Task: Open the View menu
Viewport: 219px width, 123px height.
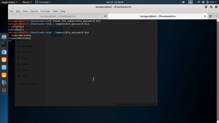Action: click(25, 11)
